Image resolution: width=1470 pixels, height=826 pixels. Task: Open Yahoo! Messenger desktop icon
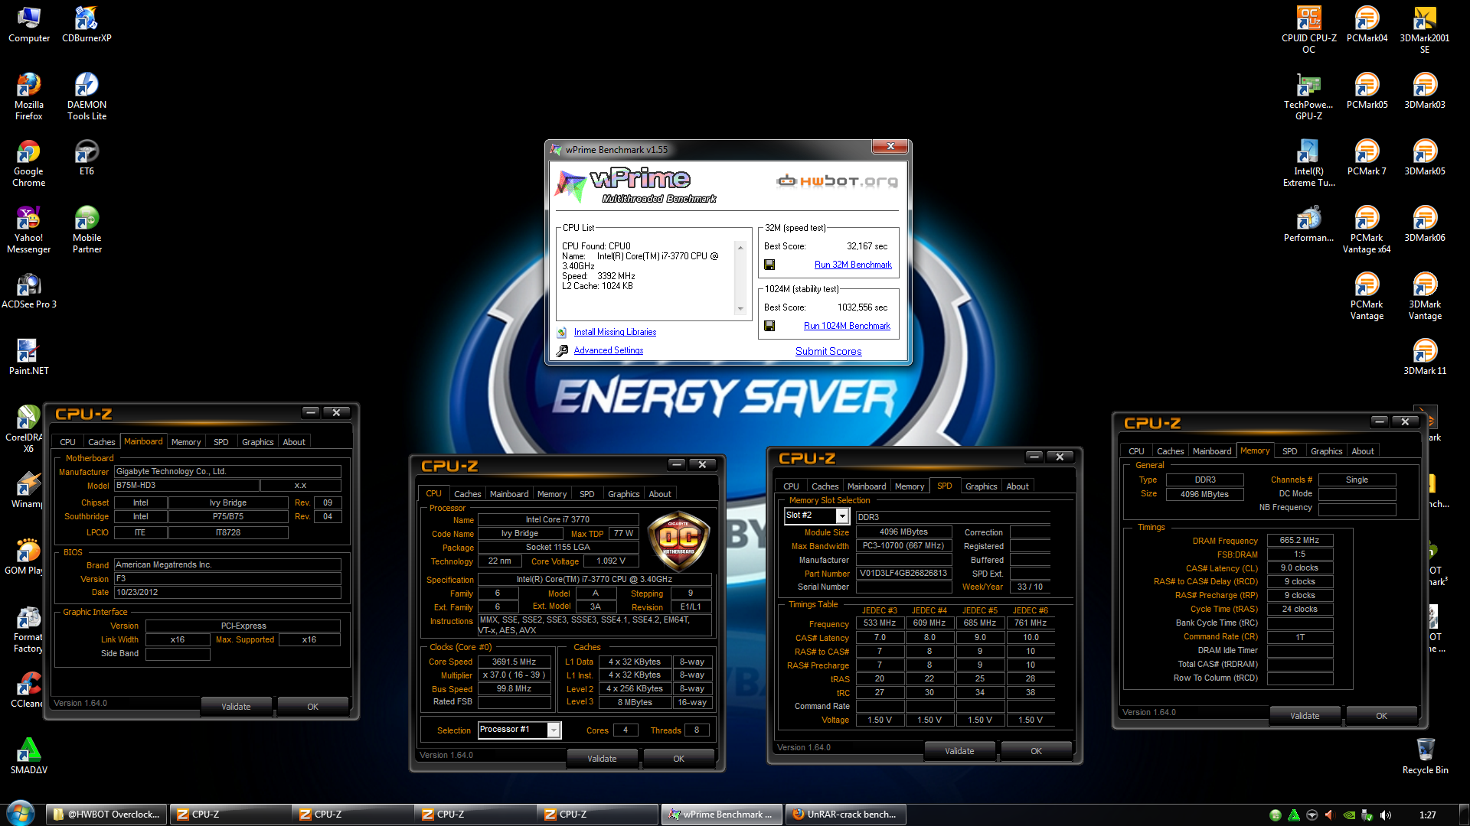[29, 229]
